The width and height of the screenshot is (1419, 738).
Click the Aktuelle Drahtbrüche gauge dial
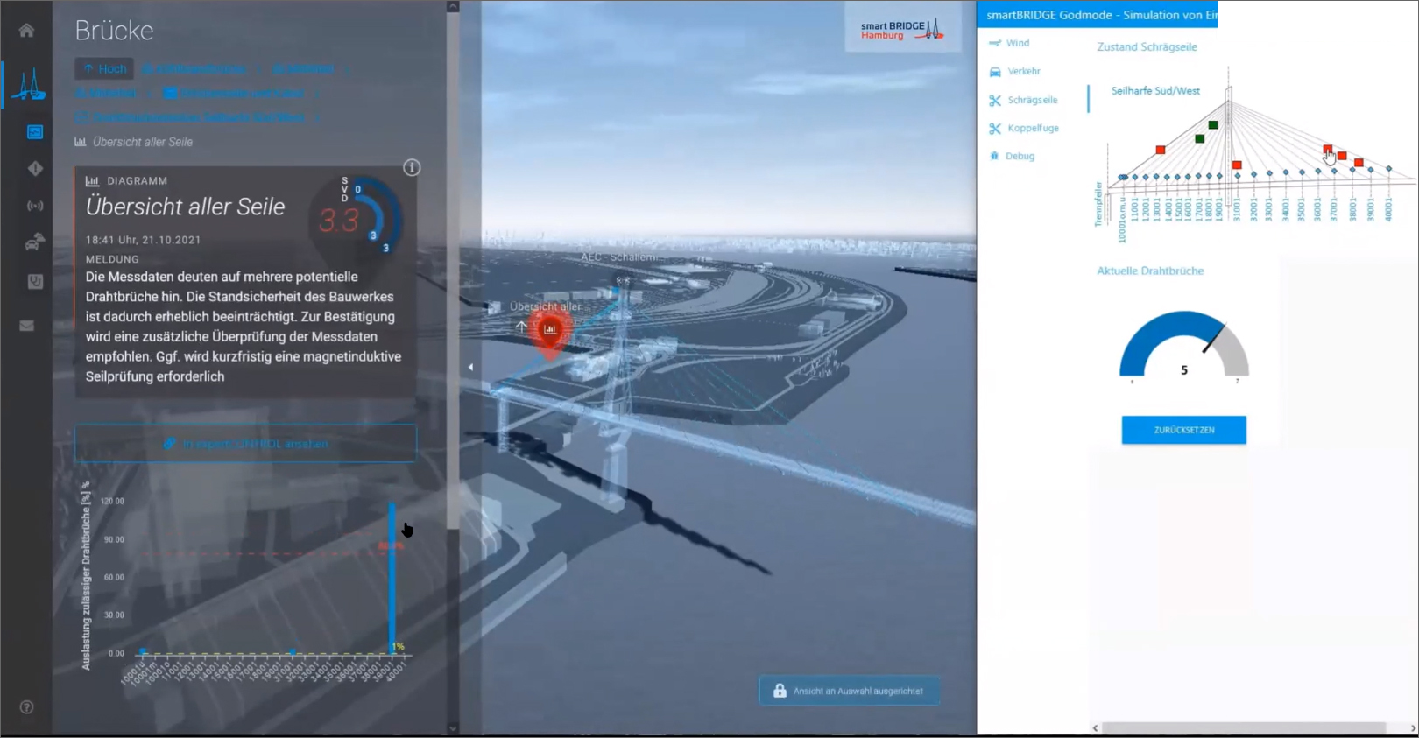pyautogui.click(x=1183, y=344)
